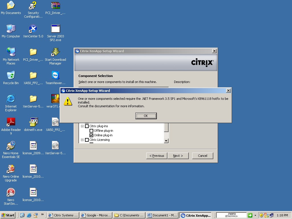The image size is (292, 219).
Task: Collapse the Citrix plug-ins tree node
Action: (x=83, y=126)
